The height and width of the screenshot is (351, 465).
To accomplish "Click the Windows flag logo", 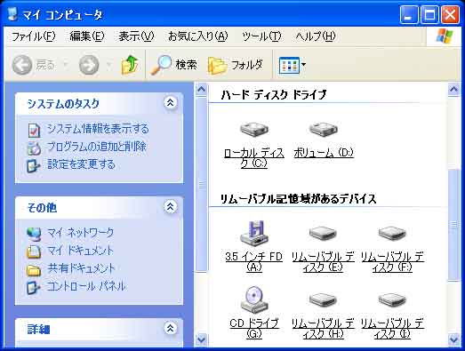I will (445, 36).
